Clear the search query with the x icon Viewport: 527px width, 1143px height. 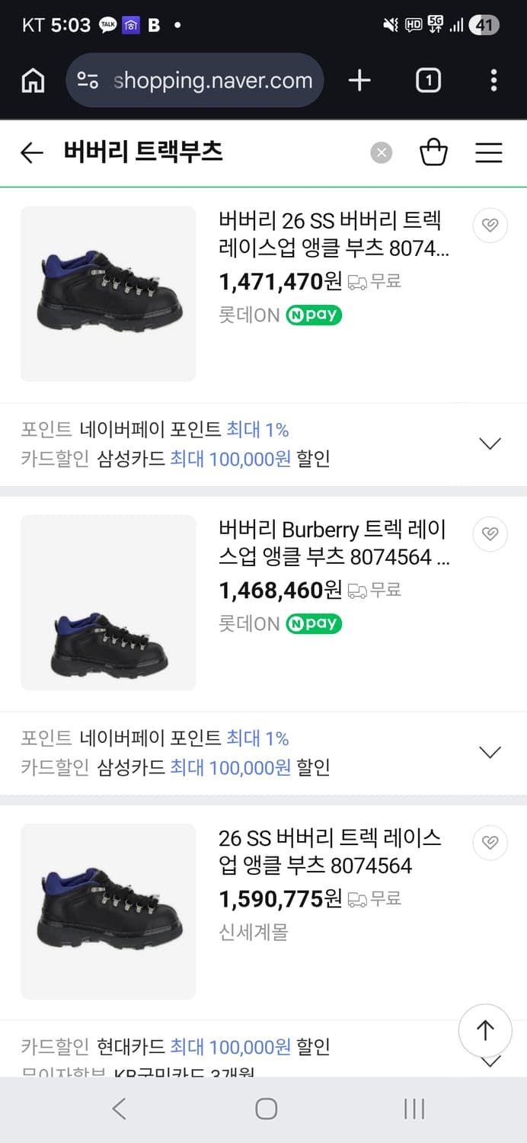coord(381,152)
